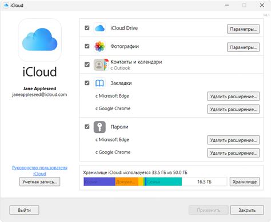Click the iCloud Drive cloud icon
The height and width of the screenshot is (222, 271).
(99, 28)
